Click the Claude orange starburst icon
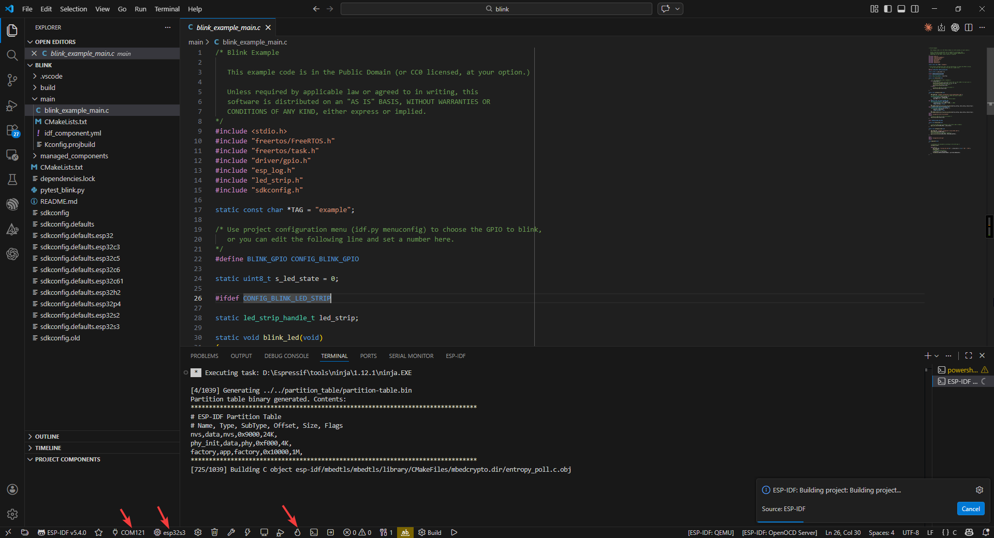994x538 pixels. click(x=928, y=27)
